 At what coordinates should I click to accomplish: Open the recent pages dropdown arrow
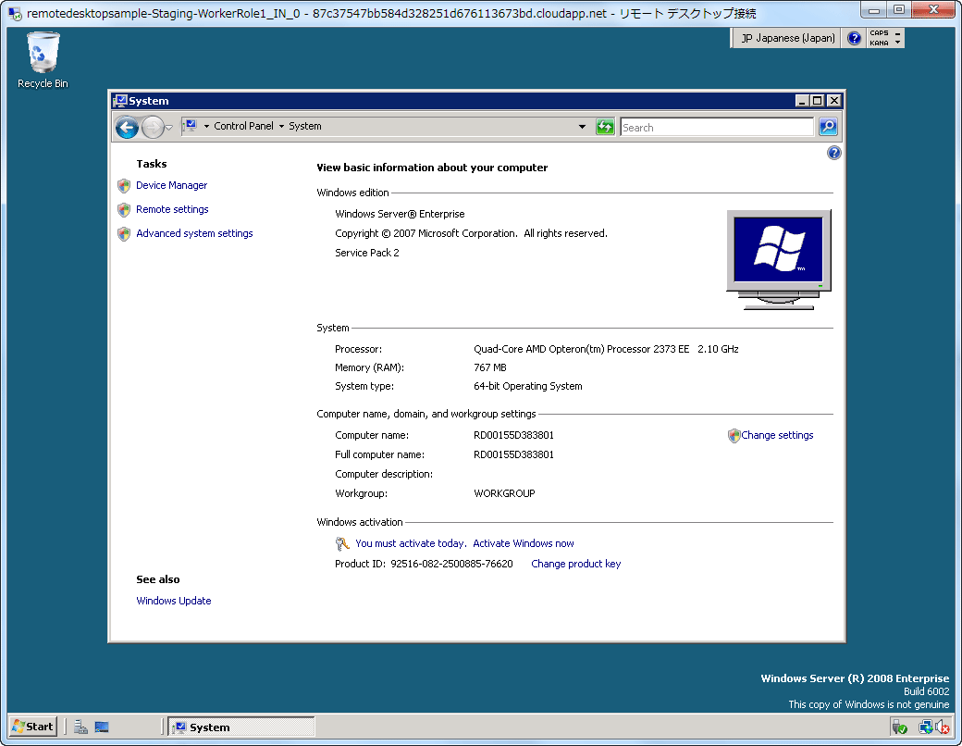click(x=168, y=128)
